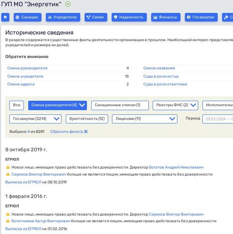Screen dimensions: 233x234
Task: Open the Связи section
Action: click(96, 17)
